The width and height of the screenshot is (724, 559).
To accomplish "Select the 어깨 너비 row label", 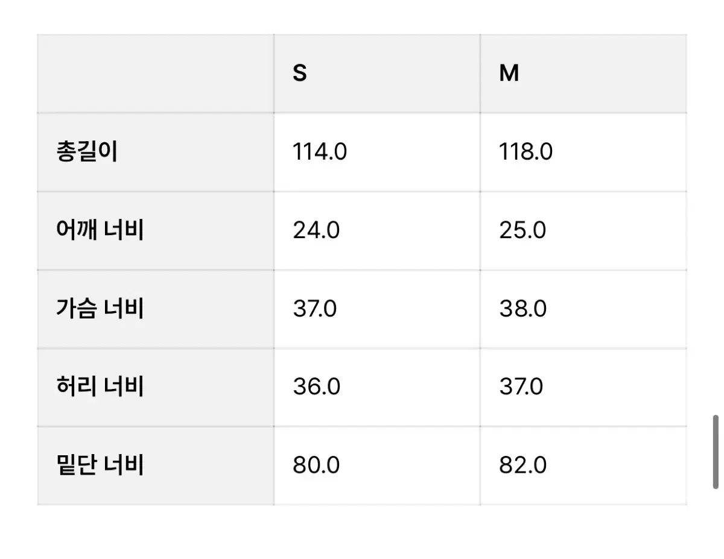I will 100,230.
